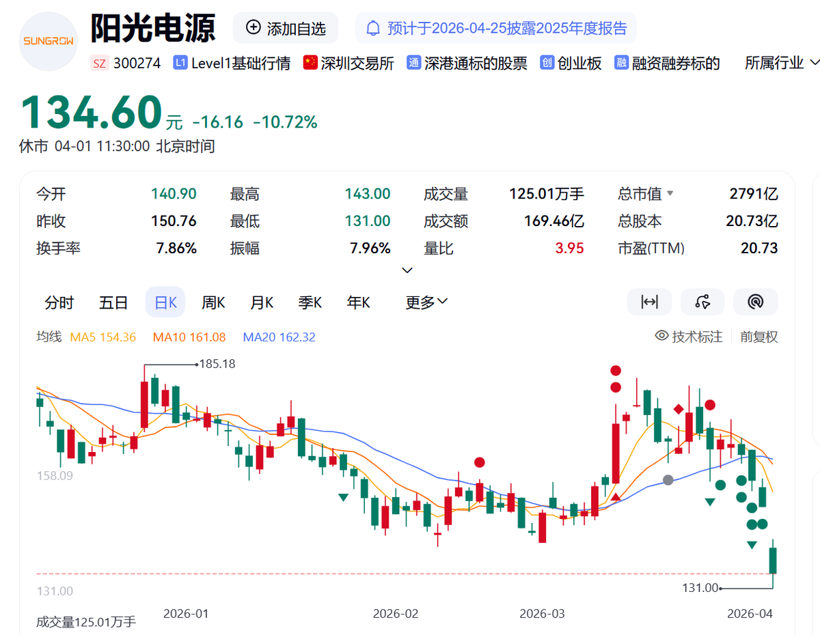820x635 pixels.
Task: Click the 创 badge icon
Action: point(547,63)
